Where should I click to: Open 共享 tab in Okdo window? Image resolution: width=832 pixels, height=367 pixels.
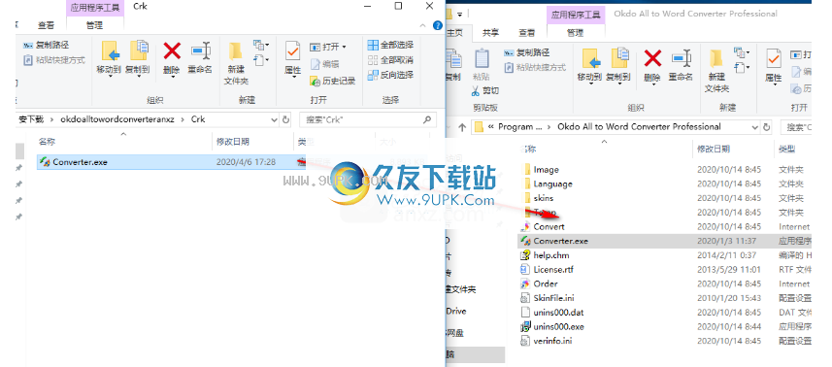pos(490,33)
